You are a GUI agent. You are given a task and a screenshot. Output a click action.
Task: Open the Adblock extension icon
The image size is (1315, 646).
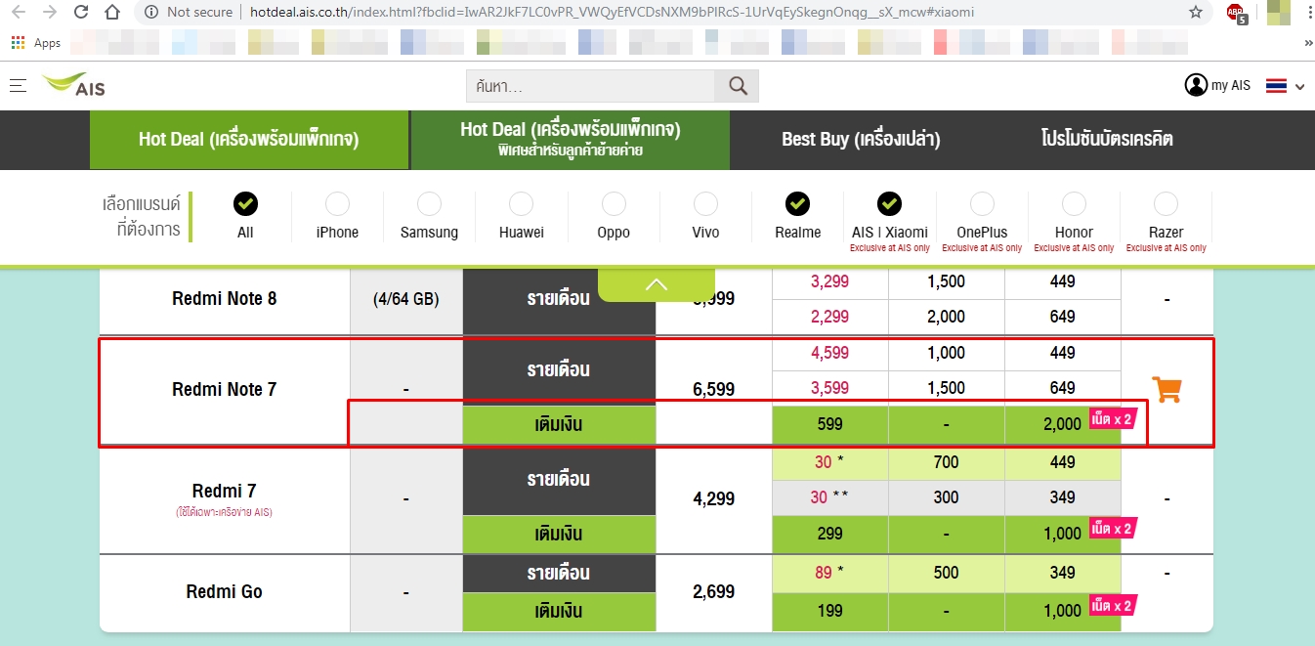click(1237, 13)
